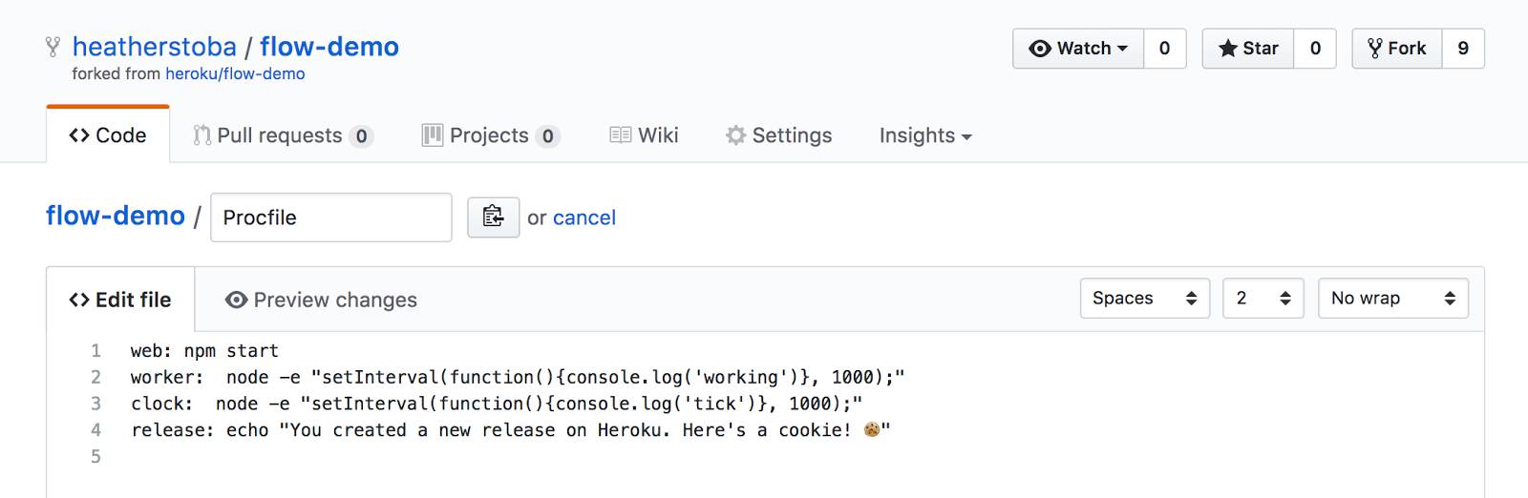
Task: Click the Fork button icon
Action: click(1375, 49)
